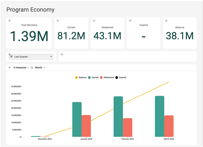Hide the Earned series via the legend
203x147 pixels.
(93, 78)
